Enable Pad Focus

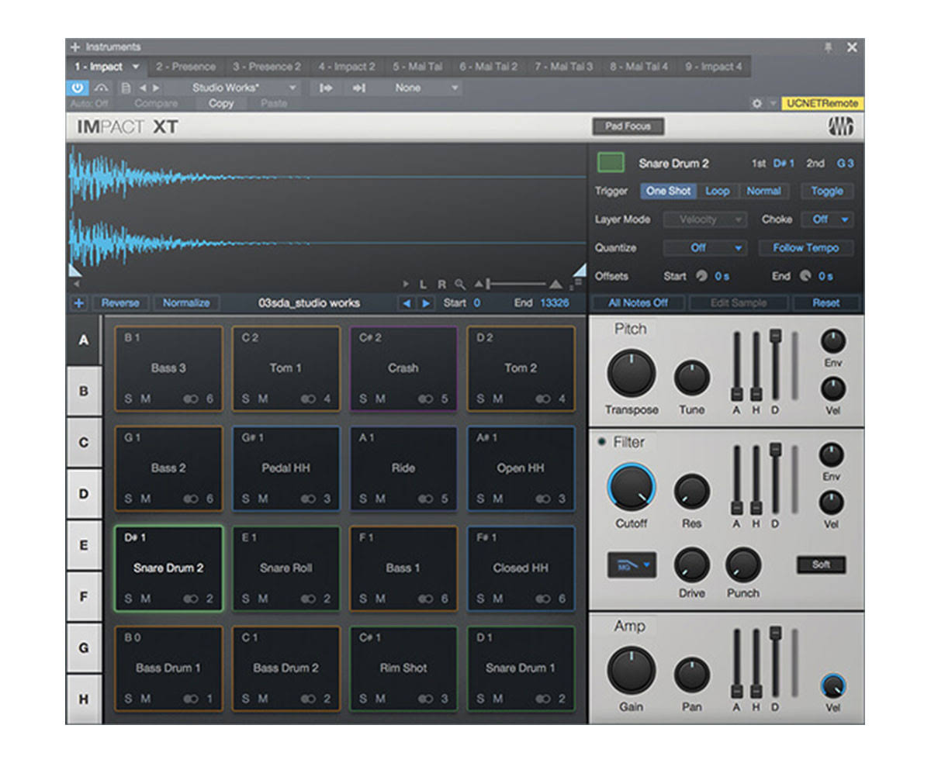point(628,126)
